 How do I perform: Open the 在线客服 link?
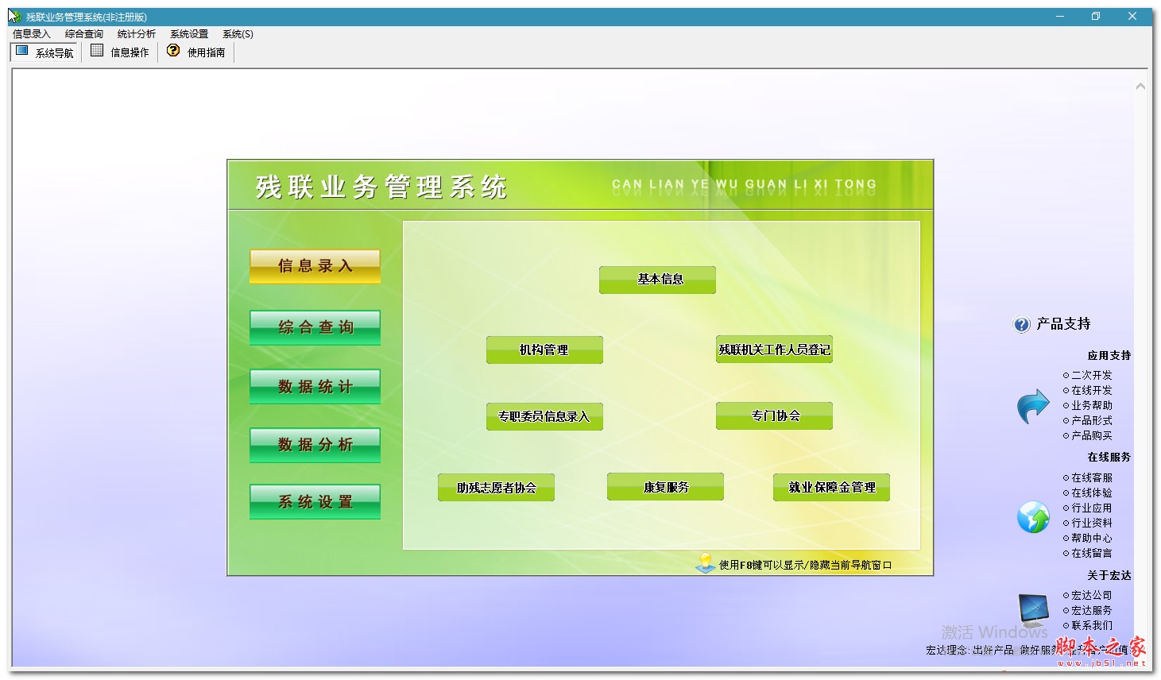click(x=1089, y=477)
